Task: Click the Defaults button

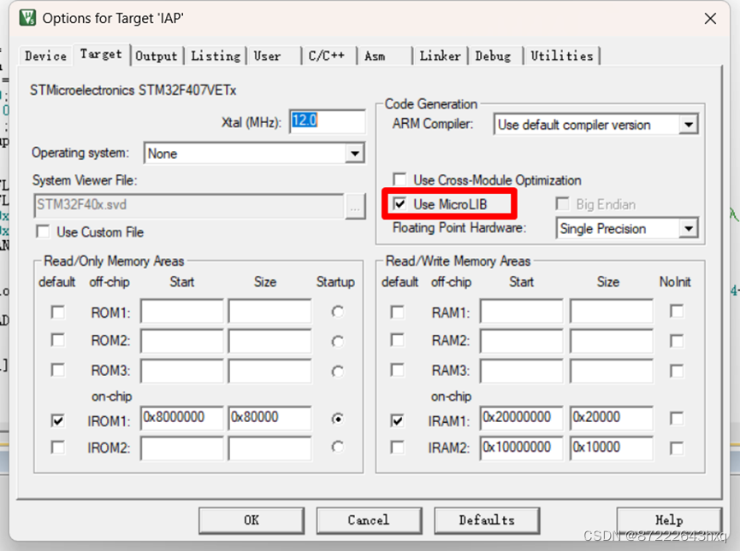Action: tap(486, 519)
